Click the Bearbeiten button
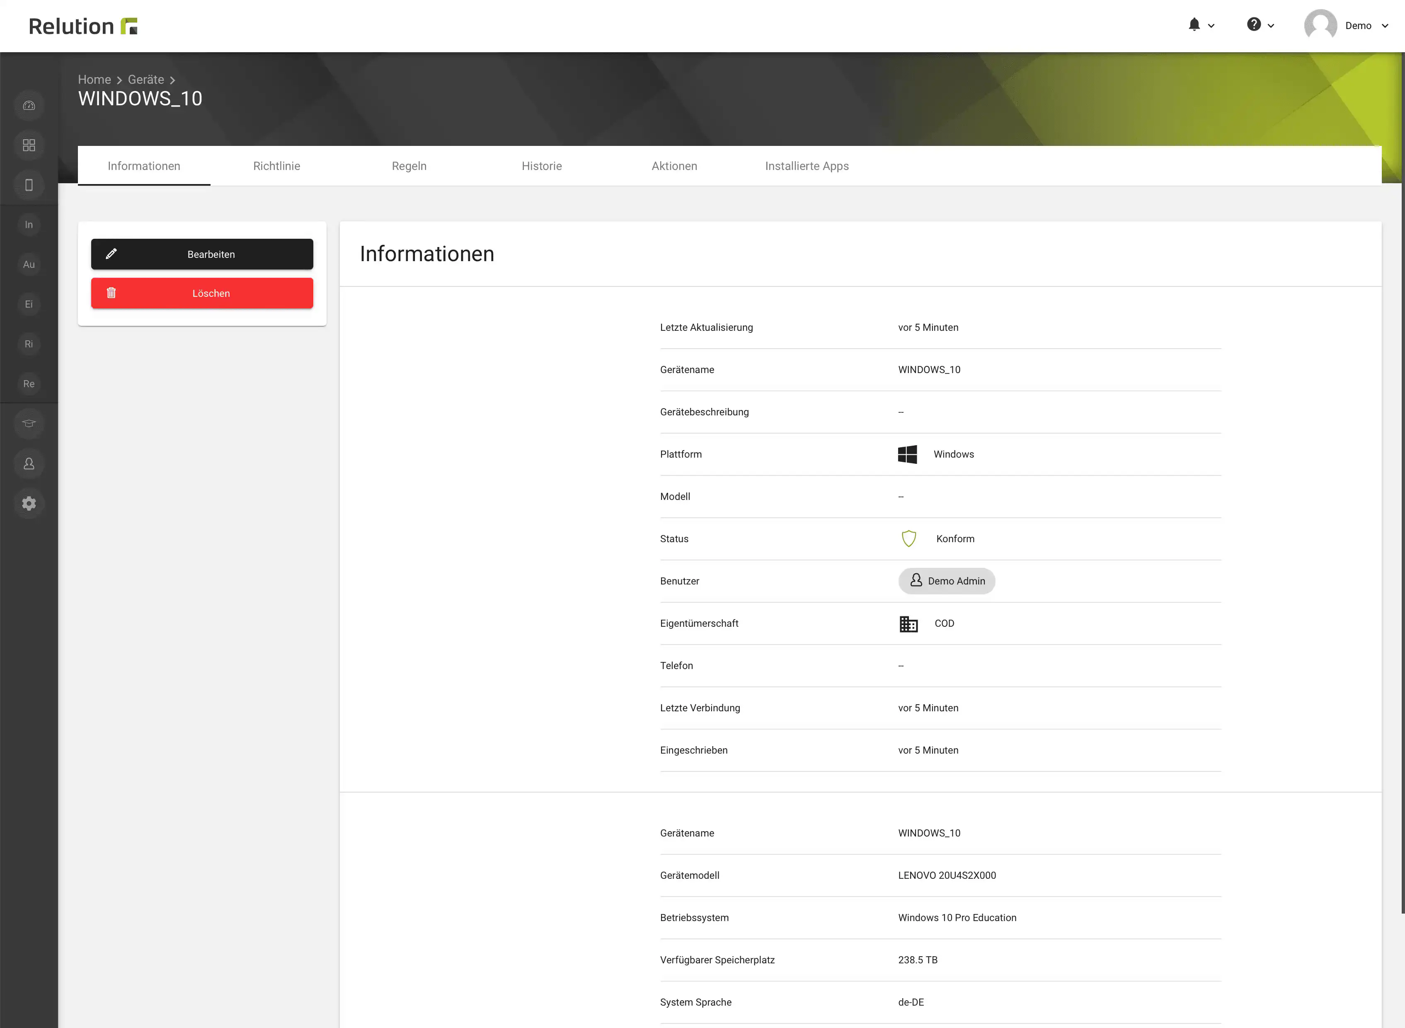The height and width of the screenshot is (1028, 1405). (201, 255)
